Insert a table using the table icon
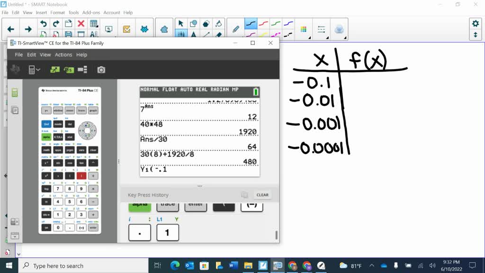This screenshot has height=273, width=485. pyautogui.click(x=93, y=22)
